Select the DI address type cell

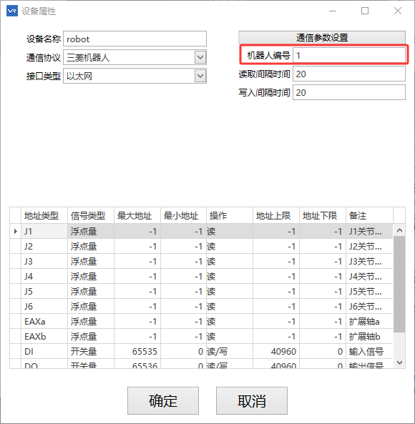point(44,351)
